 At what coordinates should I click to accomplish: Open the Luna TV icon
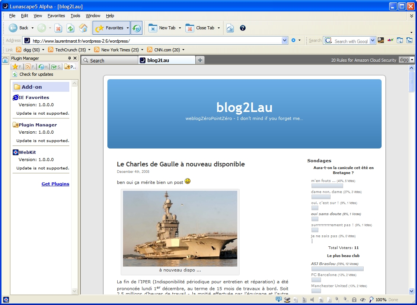(x=230, y=28)
